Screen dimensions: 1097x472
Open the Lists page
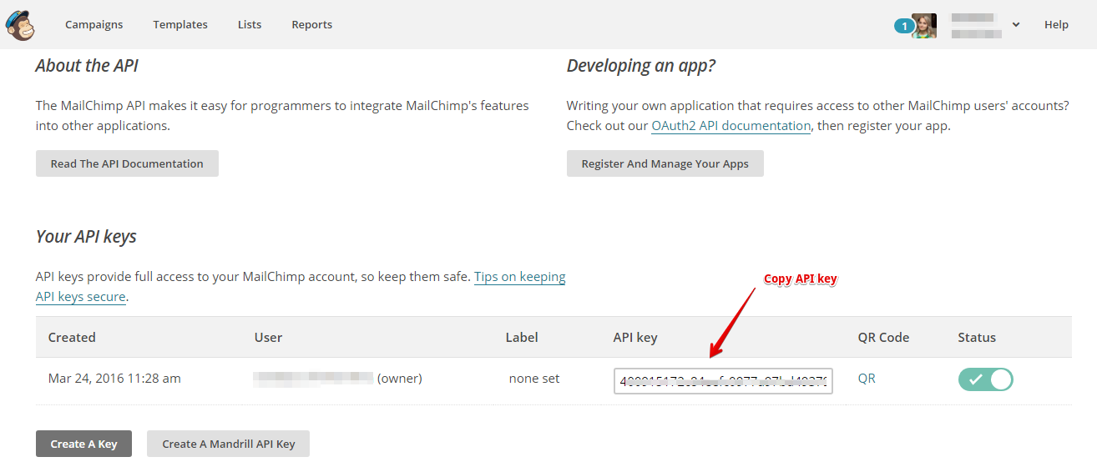(x=250, y=25)
